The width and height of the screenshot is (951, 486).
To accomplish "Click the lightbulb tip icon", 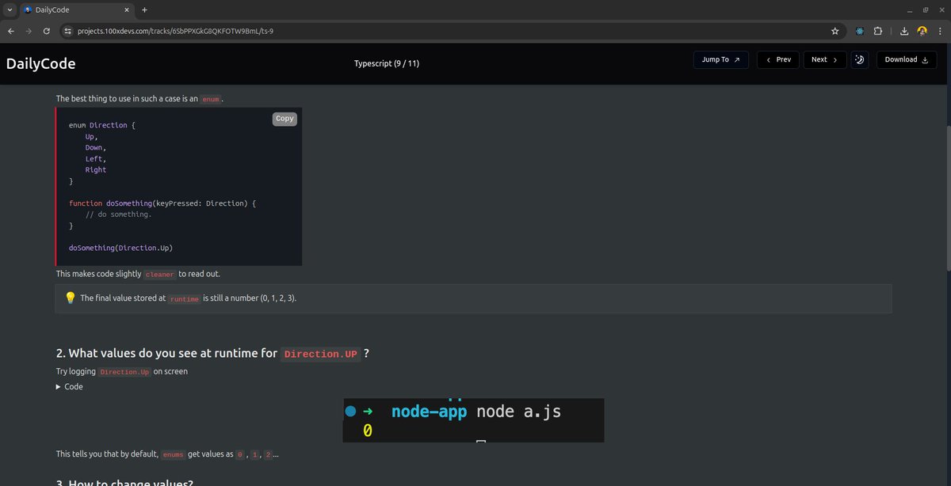I will point(70,298).
